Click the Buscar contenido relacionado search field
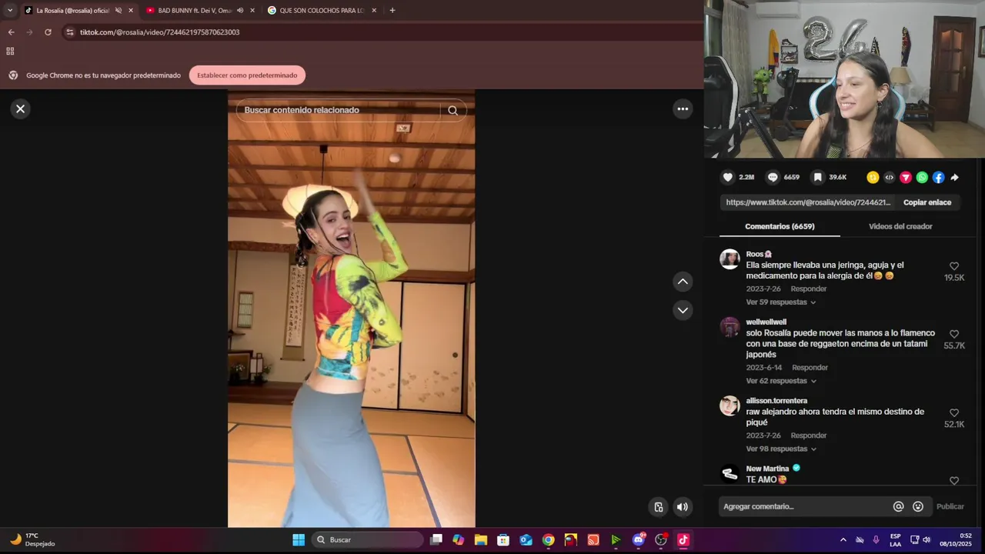 click(x=339, y=110)
